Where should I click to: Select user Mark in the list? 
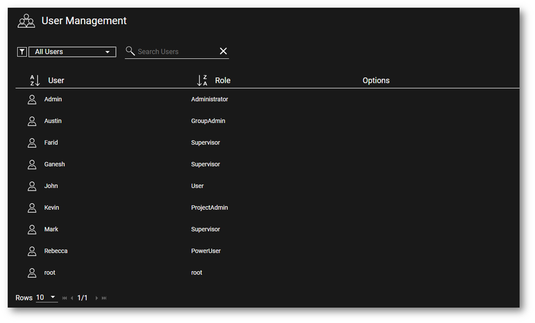[x=51, y=229]
